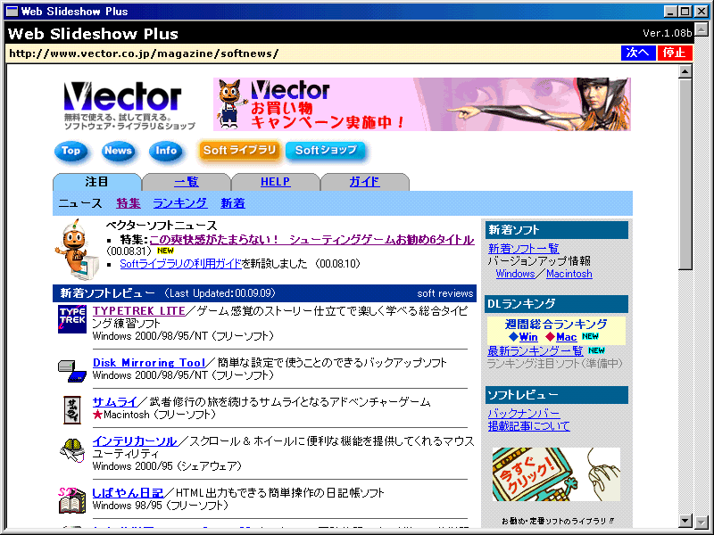The image size is (714, 535).
Task: Open the 新着 sub-navigation link
Action: click(x=233, y=203)
